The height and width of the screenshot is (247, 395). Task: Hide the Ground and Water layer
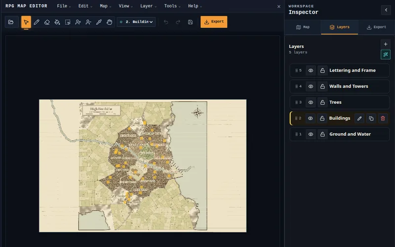tap(311, 134)
